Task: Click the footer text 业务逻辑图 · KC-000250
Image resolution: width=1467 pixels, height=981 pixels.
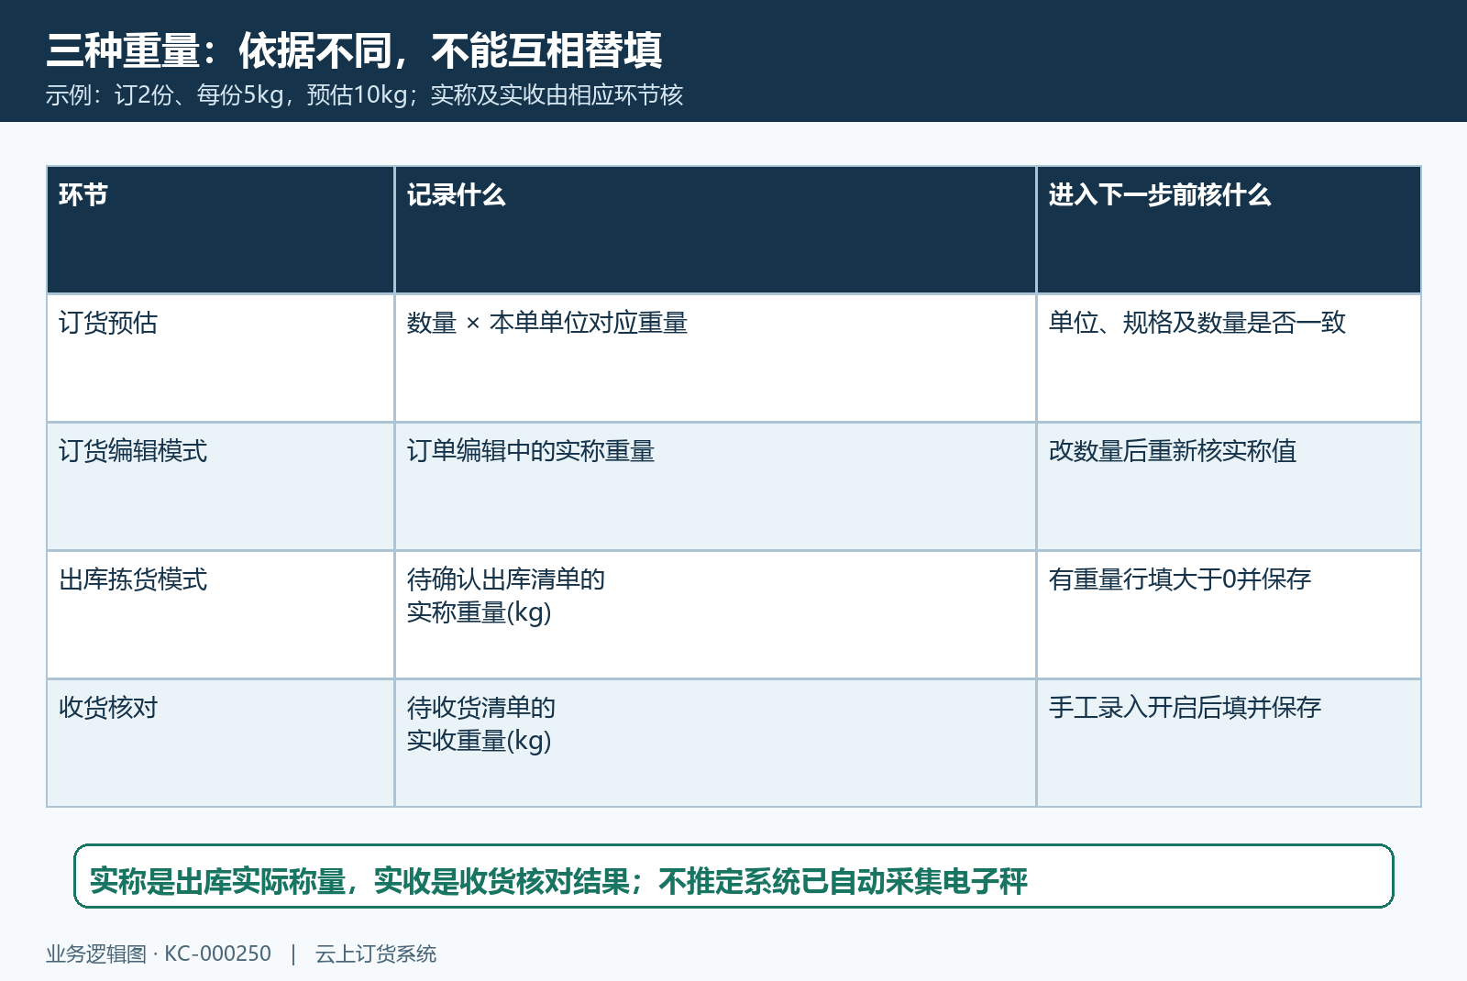Action: coord(159,953)
